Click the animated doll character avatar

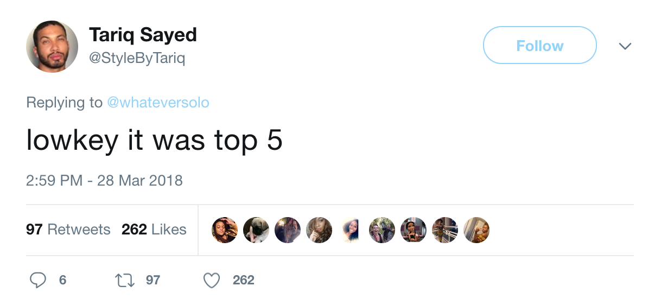pyautogui.click(x=414, y=230)
